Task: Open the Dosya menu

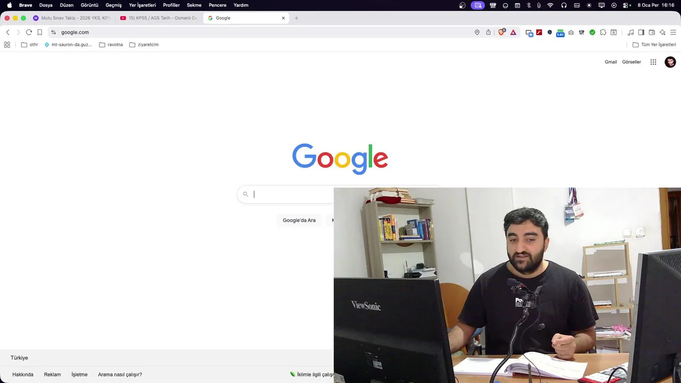Action: pyautogui.click(x=46, y=5)
